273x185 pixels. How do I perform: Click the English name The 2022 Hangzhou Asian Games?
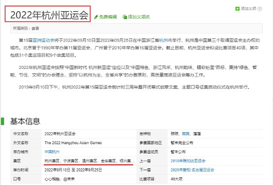pyautogui.click(x=74, y=142)
